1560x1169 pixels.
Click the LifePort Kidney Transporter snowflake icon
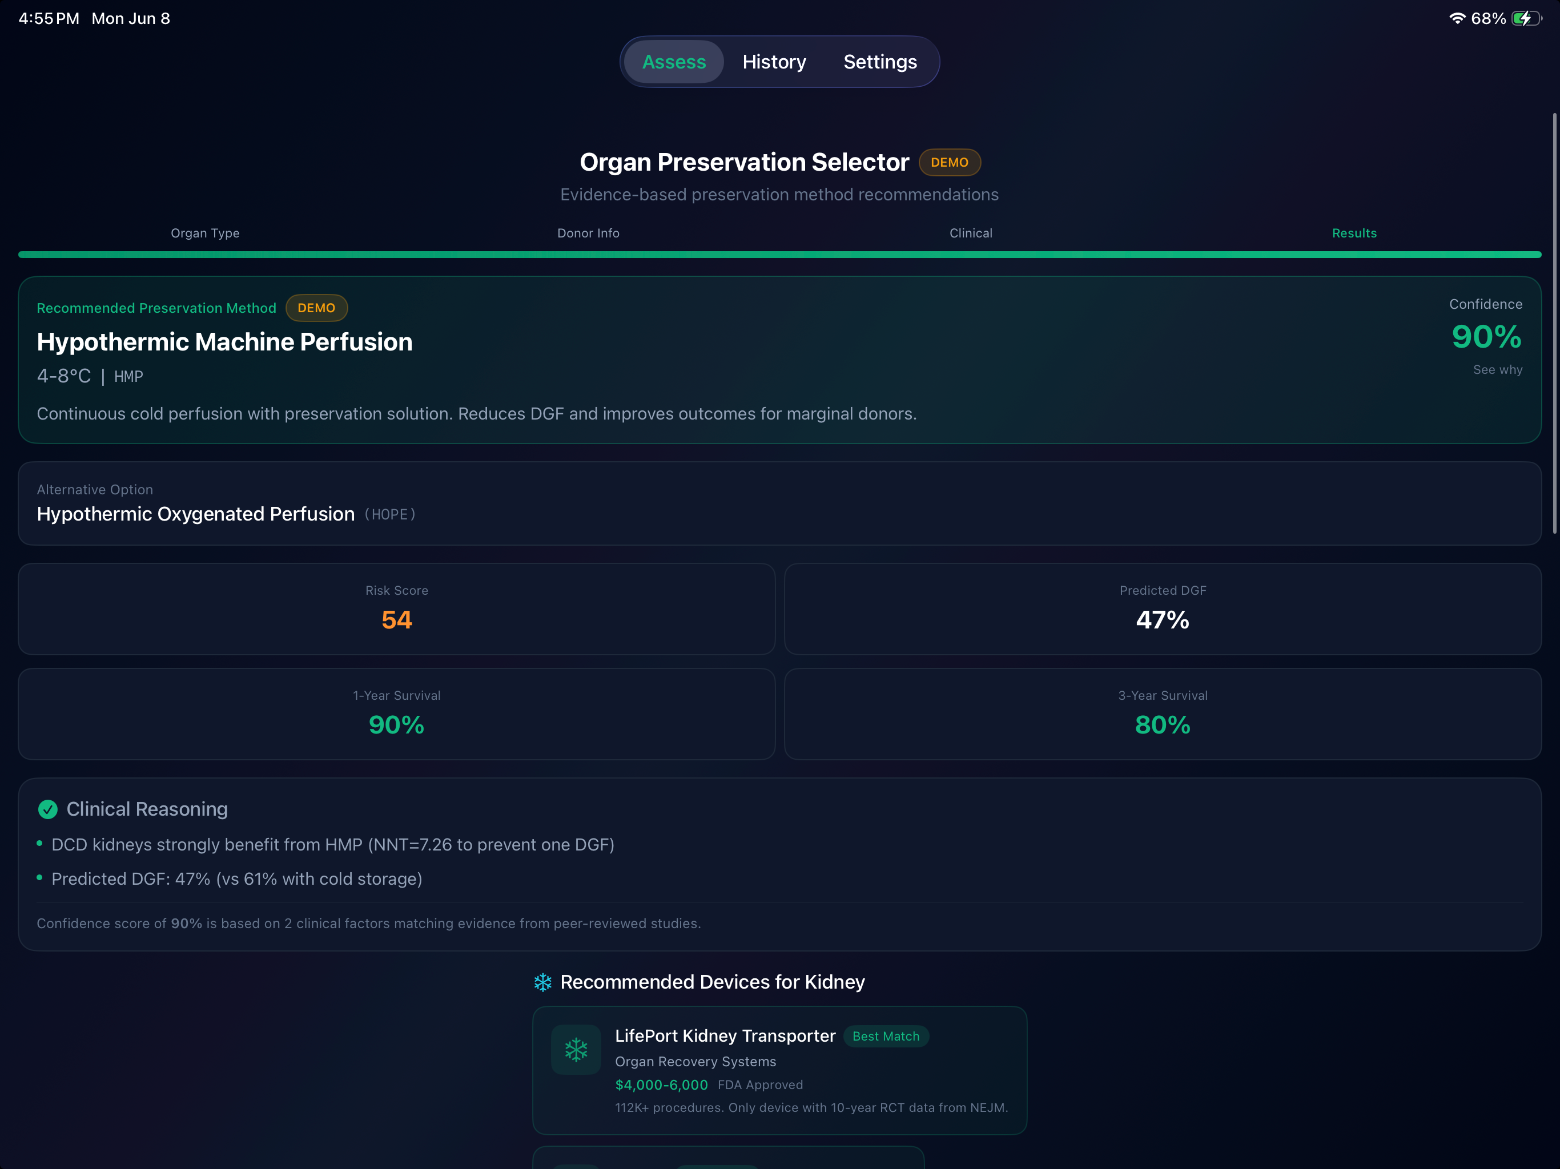click(x=576, y=1049)
